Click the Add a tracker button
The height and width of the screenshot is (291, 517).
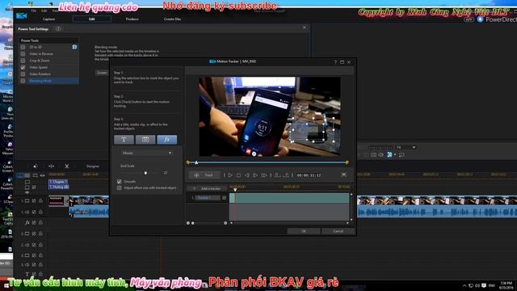coord(207,188)
